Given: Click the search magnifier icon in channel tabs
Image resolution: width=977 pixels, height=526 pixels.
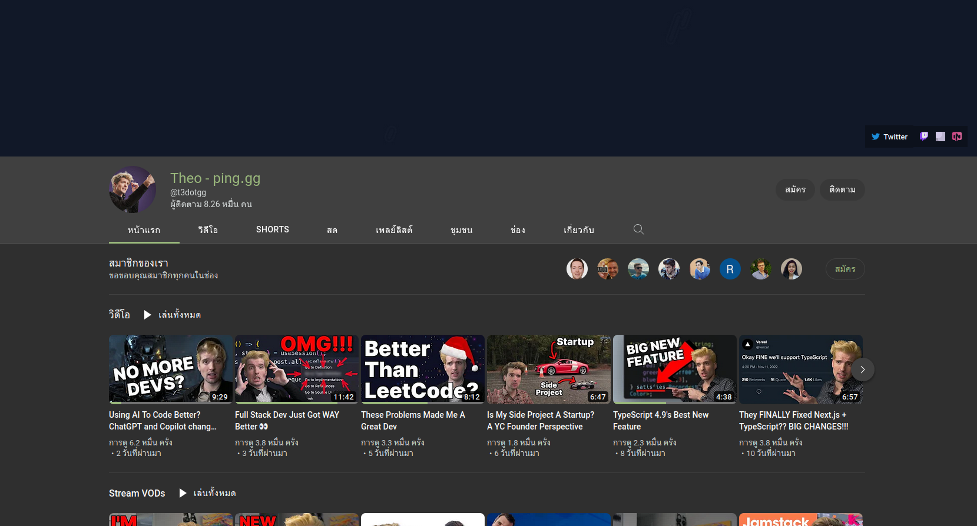Looking at the screenshot, I should [x=638, y=229].
